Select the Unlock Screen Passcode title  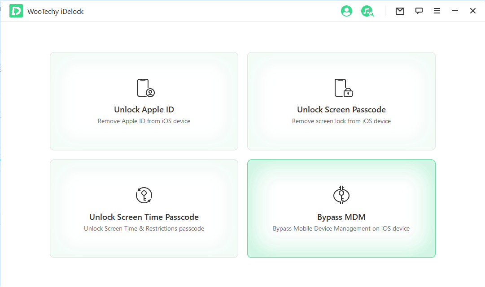(341, 110)
